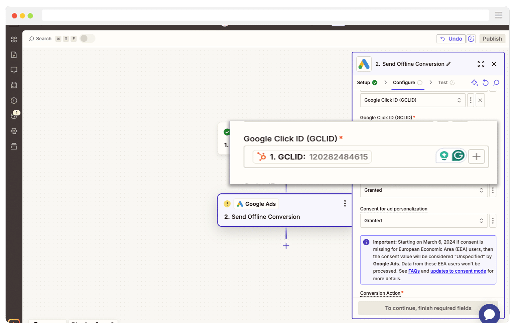
Task: Expand the step panel to full screen
Action: pyautogui.click(x=481, y=64)
